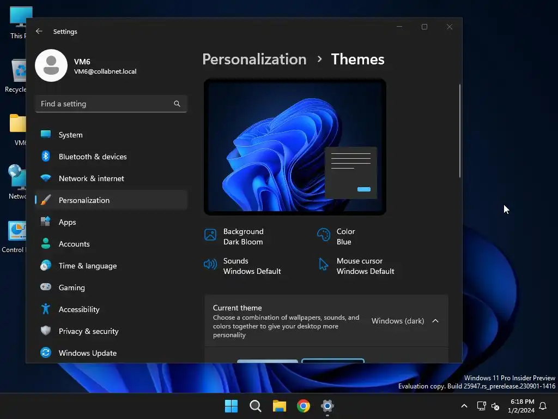Viewport: 558px width, 419px height.
Task: Click the Accounts person icon in sidebar
Action: click(46, 243)
